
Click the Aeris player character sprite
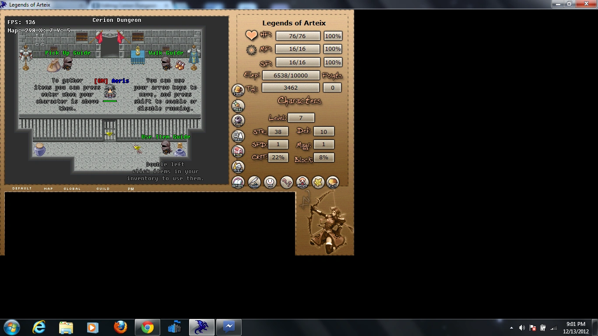[x=109, y=91]
